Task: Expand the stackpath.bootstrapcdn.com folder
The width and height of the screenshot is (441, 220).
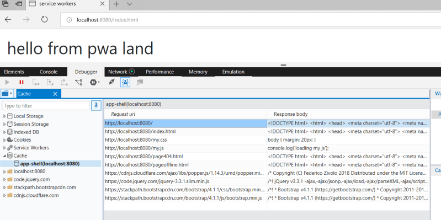Action: pos(4,187)
